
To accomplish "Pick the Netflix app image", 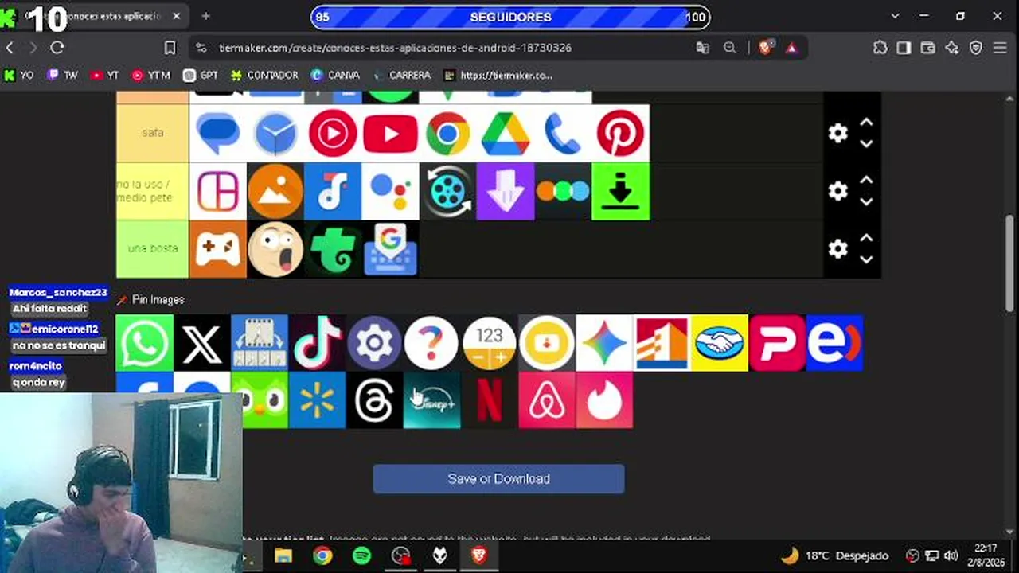I will pyautogui.click(x=490, y=400).
